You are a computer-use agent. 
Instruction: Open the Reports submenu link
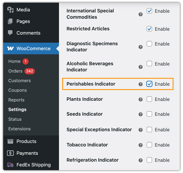(x=16, y=100)
